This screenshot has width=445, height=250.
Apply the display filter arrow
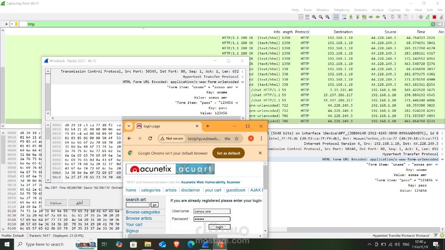pos(440,24)
